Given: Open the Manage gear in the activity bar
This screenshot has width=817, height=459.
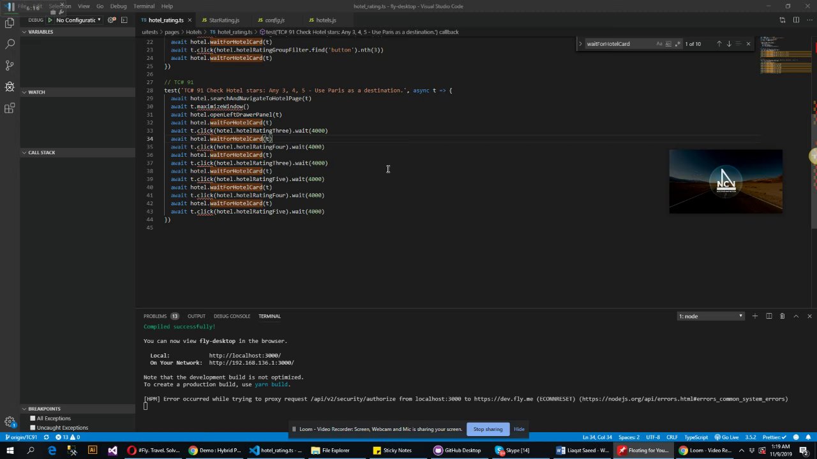Looking at the screenshot, I should click(x=10, y=421).
